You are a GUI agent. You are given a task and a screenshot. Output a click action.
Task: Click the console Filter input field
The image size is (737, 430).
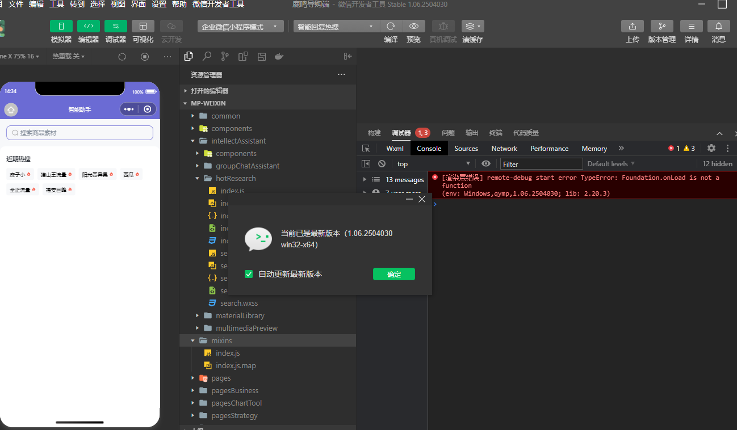pyautogui.click(x=542, y=163)
